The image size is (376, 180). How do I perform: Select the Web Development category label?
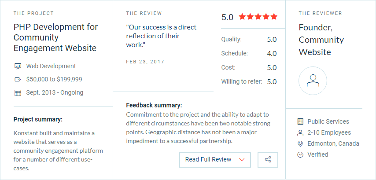coord(51,66)
